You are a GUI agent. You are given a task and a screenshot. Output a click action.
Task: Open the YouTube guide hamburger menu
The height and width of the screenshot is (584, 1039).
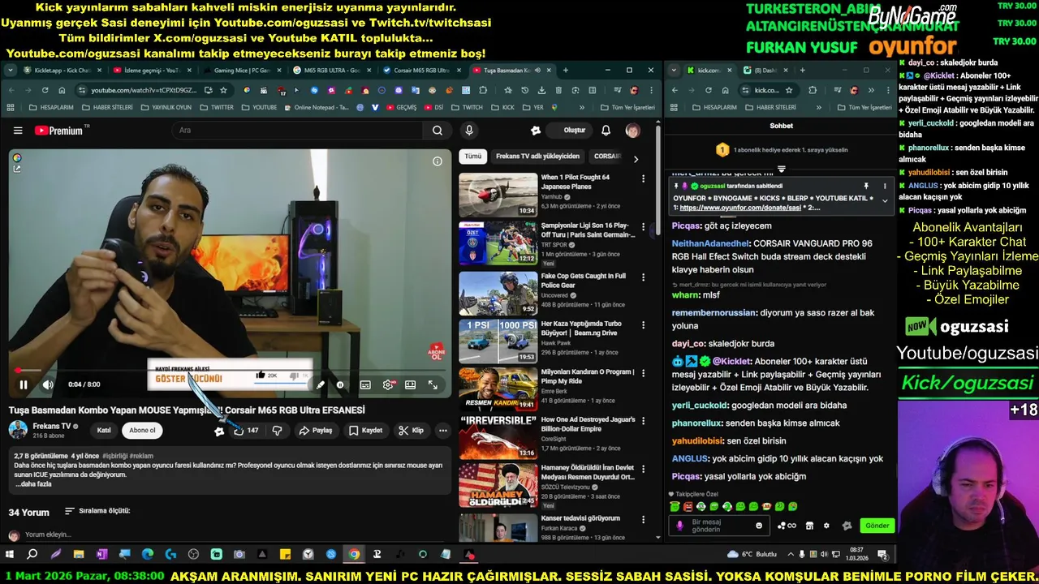pos(18,130)
